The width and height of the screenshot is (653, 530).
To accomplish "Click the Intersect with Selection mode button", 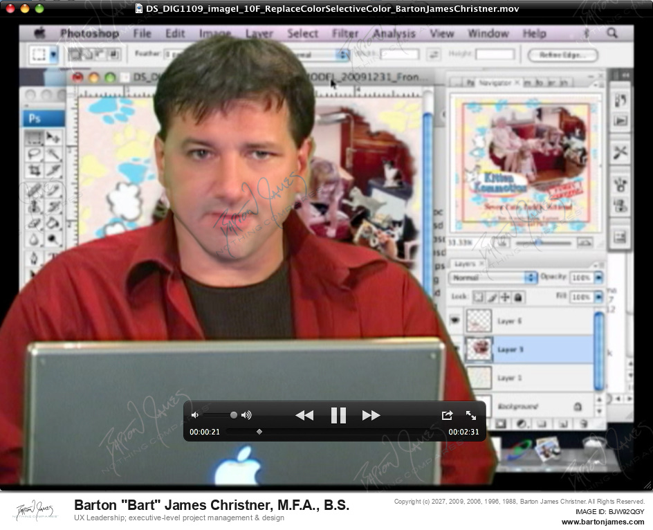I will pos(113,54).
